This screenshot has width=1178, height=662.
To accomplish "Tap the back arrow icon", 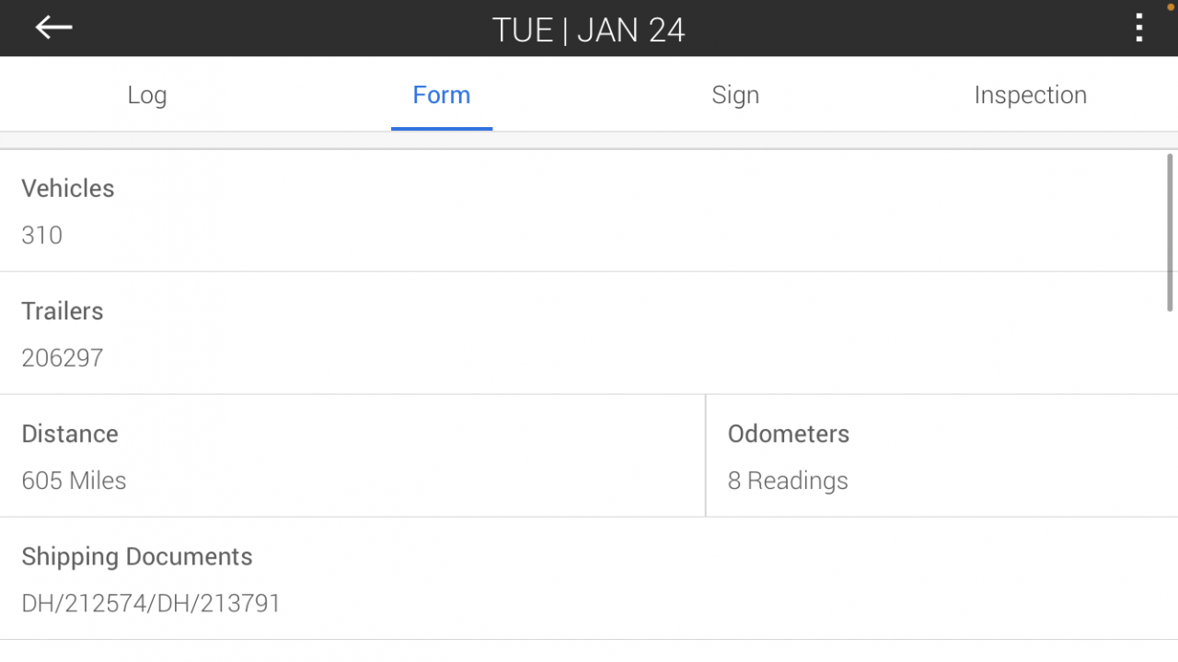I will coord(53,29).
